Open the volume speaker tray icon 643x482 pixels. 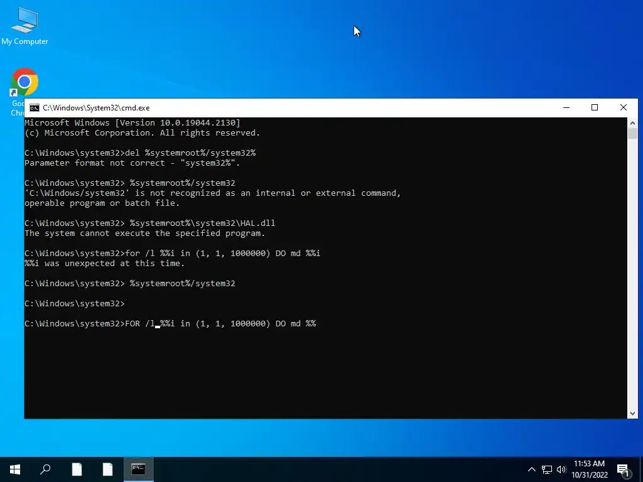[561, 469]
